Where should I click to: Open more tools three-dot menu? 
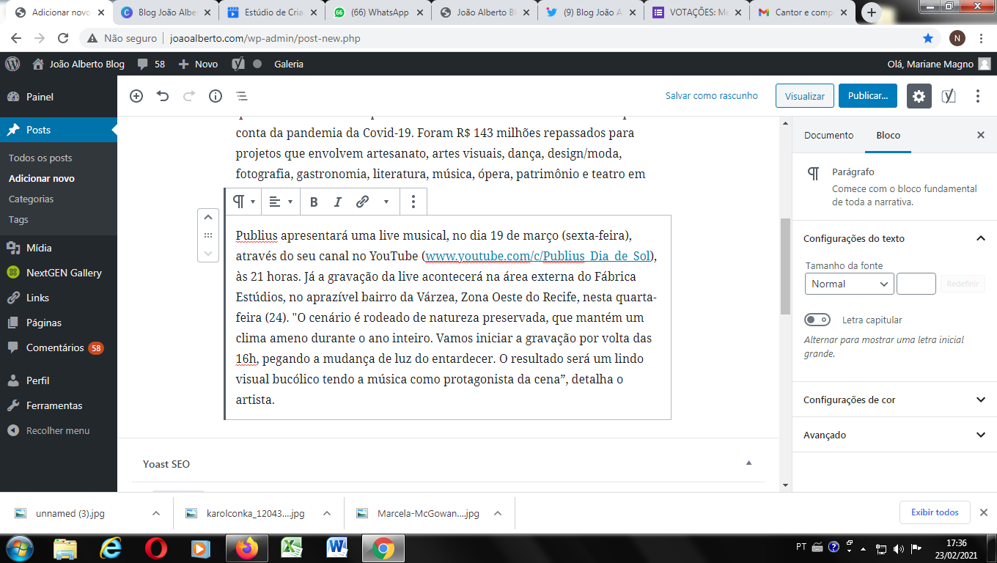977,96
